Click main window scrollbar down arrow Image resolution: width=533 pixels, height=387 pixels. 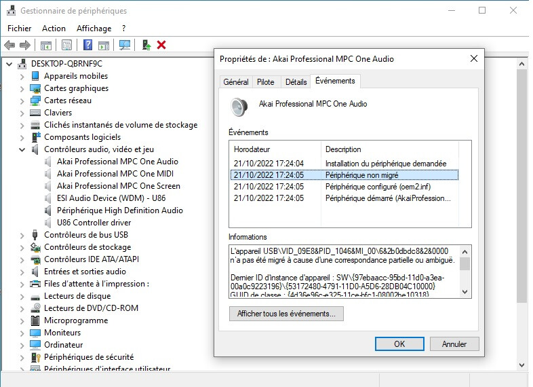coord(521,365)
